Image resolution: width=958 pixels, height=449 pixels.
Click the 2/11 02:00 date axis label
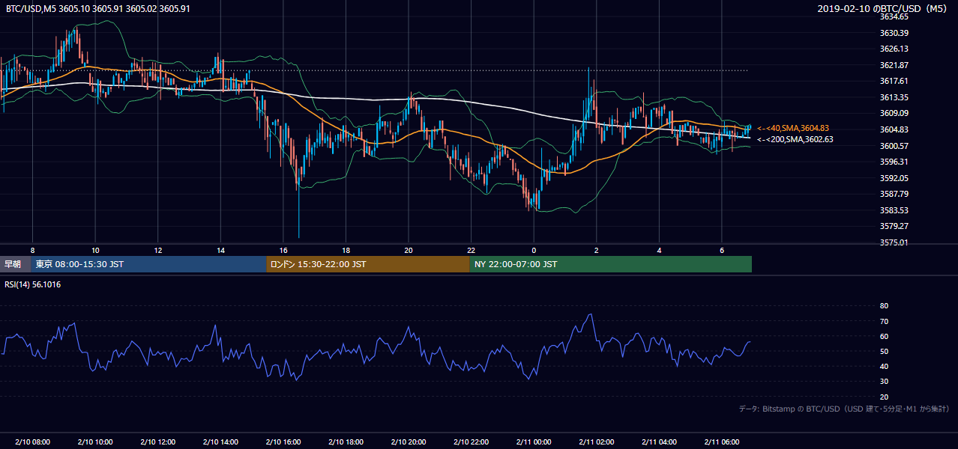click(597, 442)
